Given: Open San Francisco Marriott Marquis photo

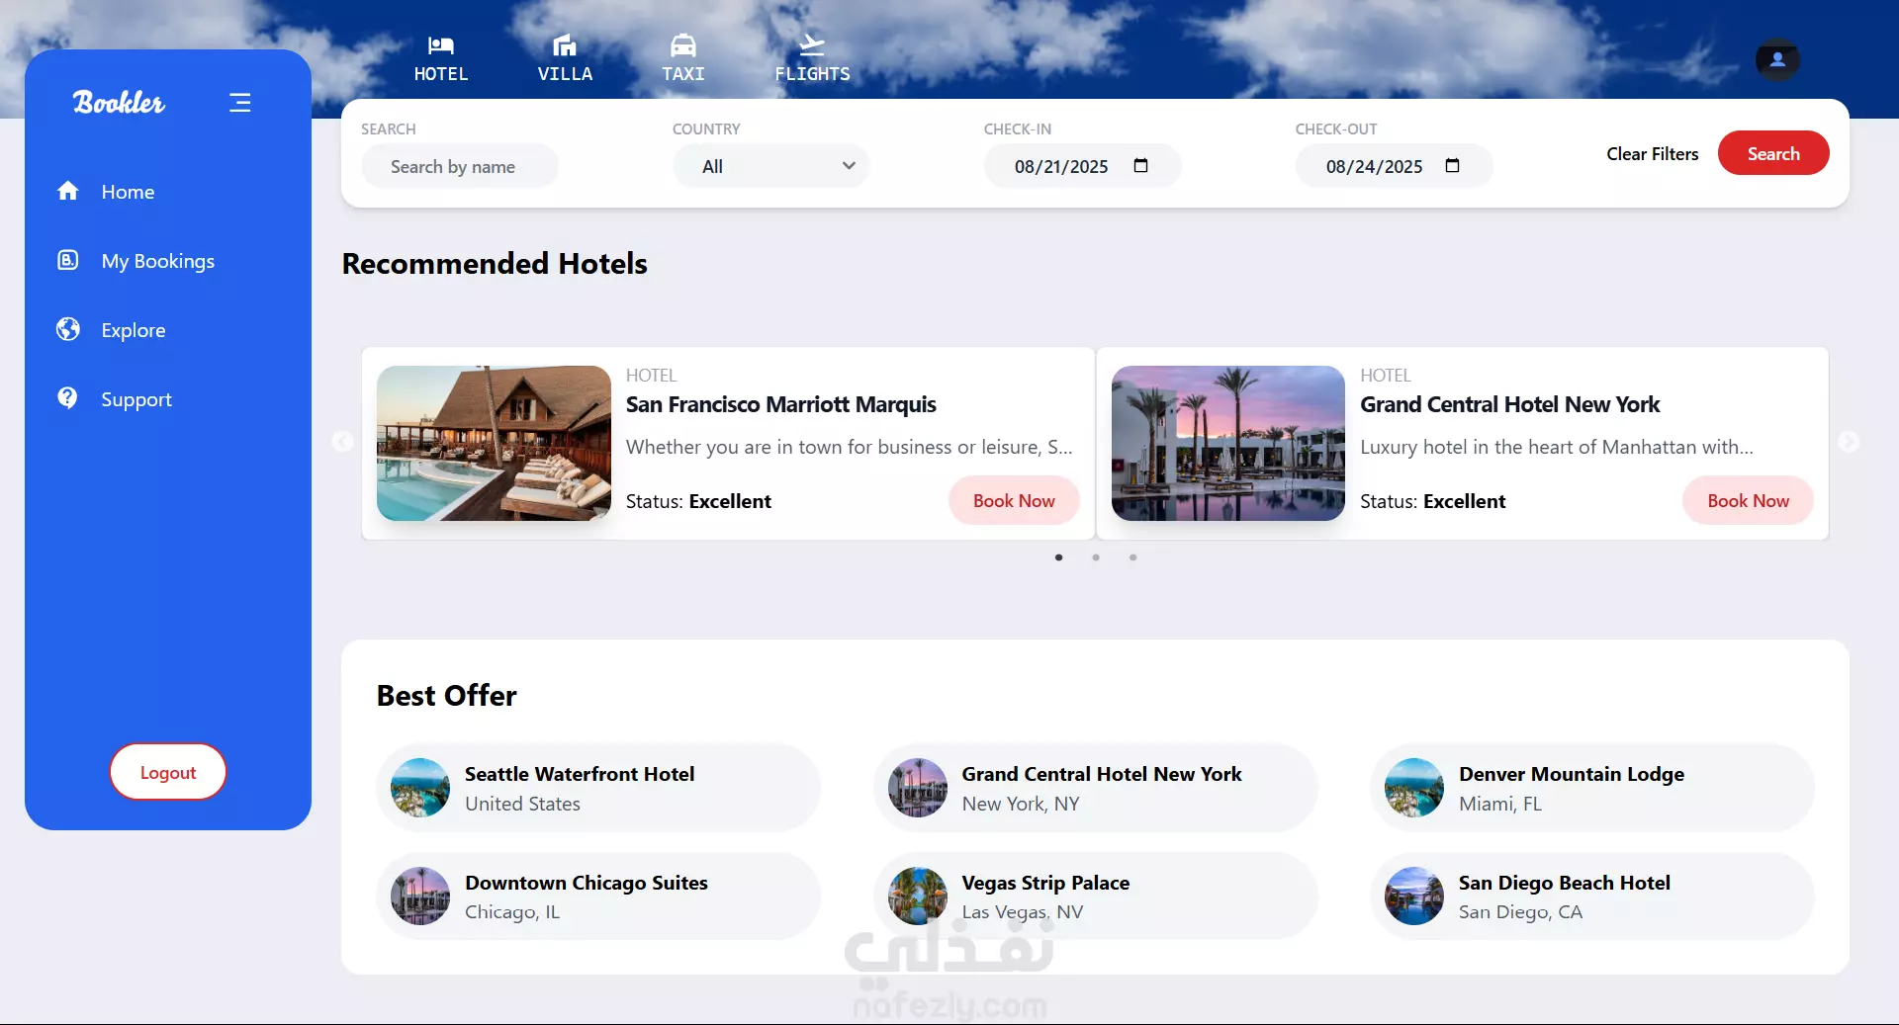Looking at the screenshot, I should pyautogui.click(x=494, y=443).
